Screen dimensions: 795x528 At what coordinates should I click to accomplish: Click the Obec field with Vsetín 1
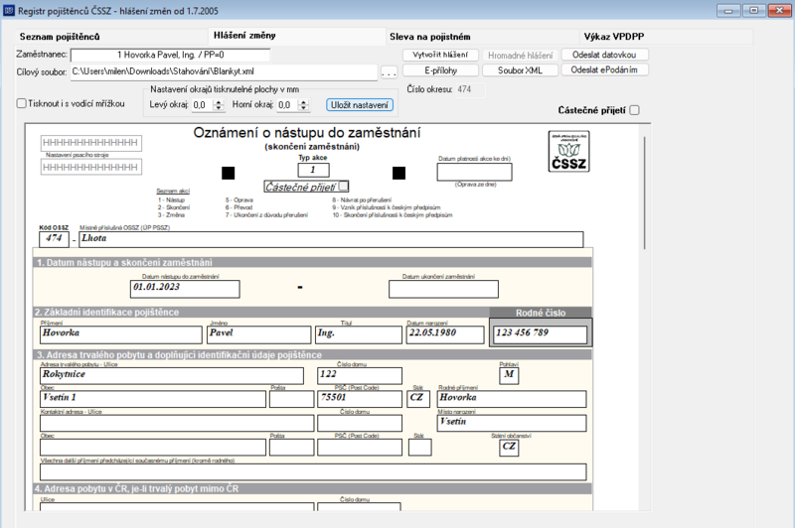click(x=153, y=399)
